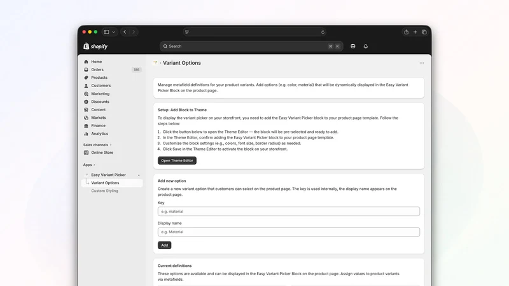The height and width of the screenshot is (286, 509).
Task: Select Variant Options sub-item
Action: click(112, 183)
